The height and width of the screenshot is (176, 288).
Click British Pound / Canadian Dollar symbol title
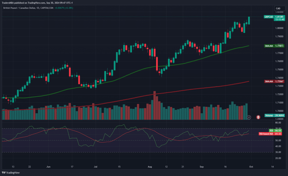click(x=20, y=8)
